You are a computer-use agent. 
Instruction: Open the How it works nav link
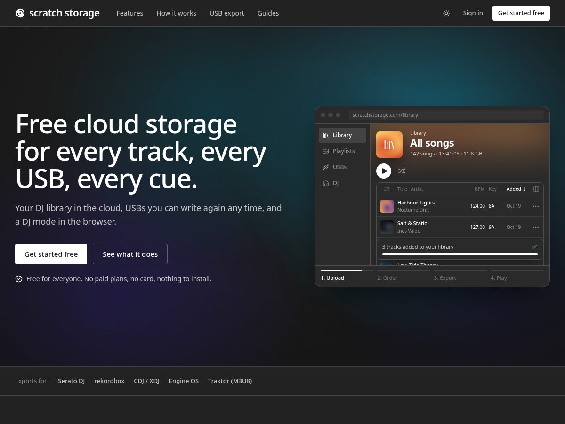click(x=177, y=13)
